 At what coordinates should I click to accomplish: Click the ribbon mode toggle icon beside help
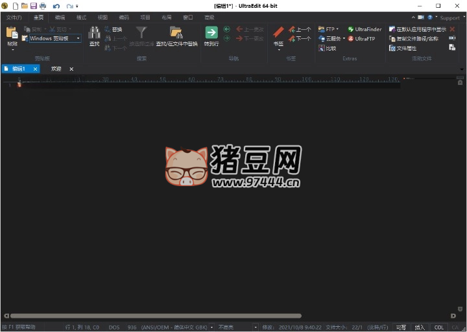[x=421, y=18]
